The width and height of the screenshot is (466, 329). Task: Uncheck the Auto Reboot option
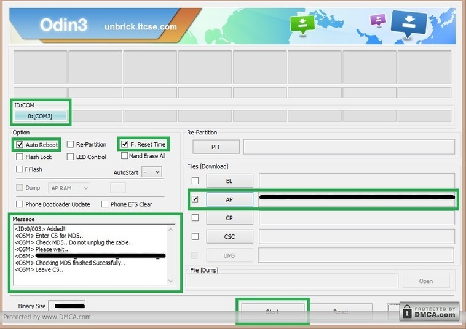(20, 145)
